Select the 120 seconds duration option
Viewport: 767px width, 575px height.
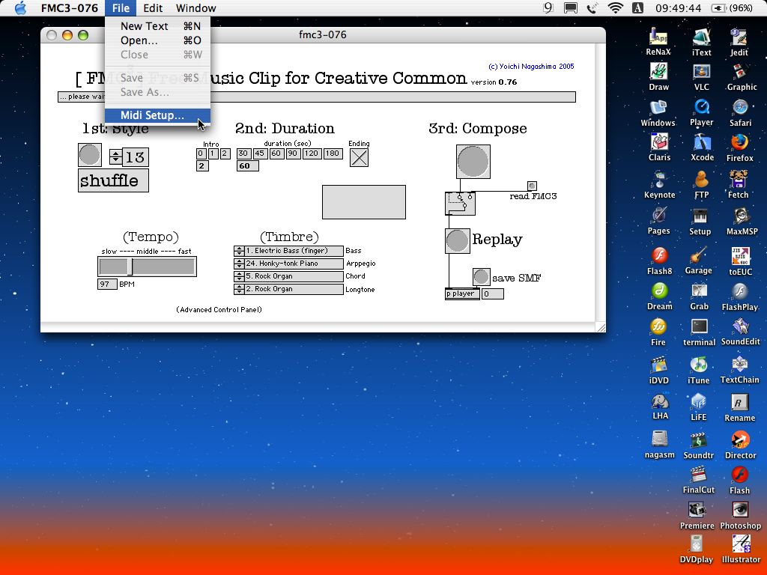pyautogui.click(x=312, y=153)
